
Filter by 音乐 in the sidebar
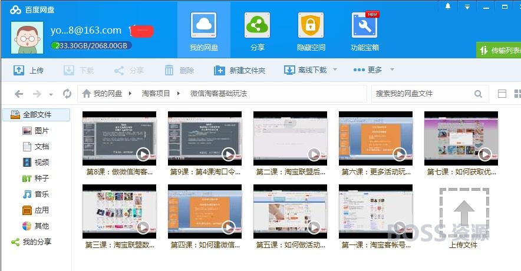click(35, 194)
